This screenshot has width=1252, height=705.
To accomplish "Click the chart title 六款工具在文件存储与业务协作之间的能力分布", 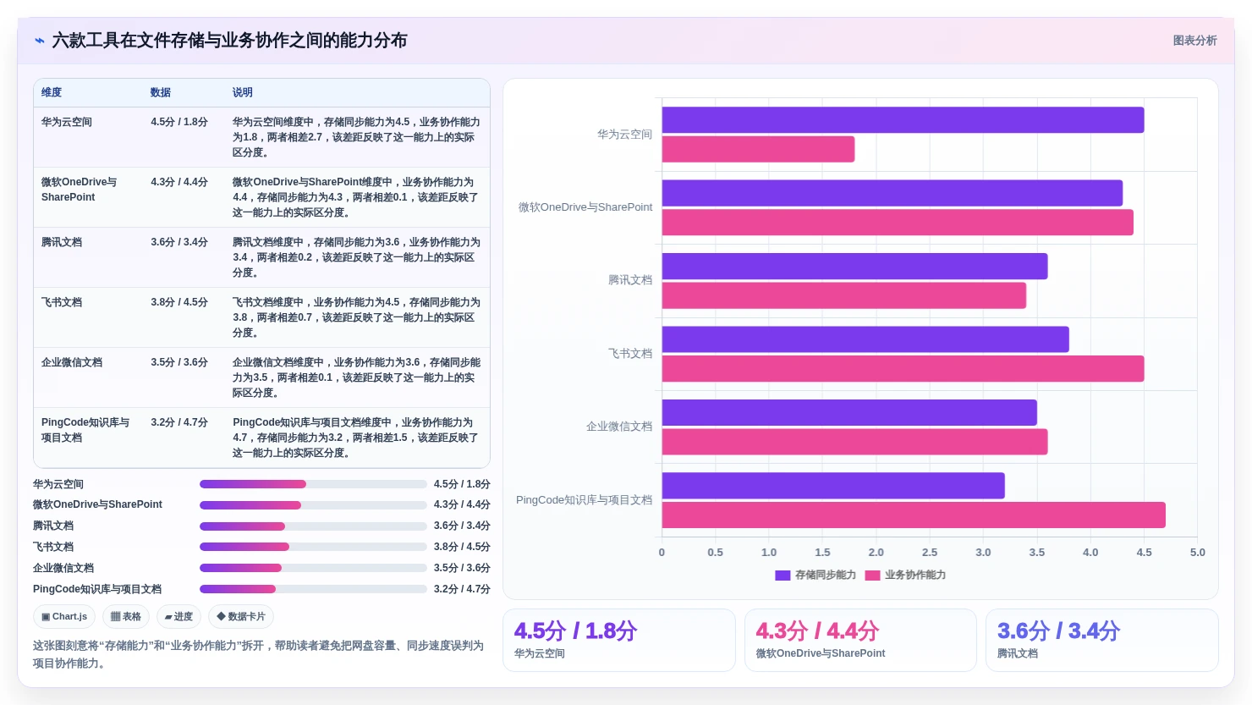I will [x=229, y=41].
